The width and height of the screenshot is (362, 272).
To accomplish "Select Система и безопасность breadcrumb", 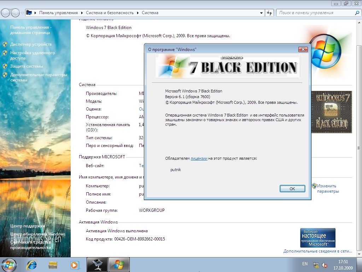I will click(x=110, y=13).
